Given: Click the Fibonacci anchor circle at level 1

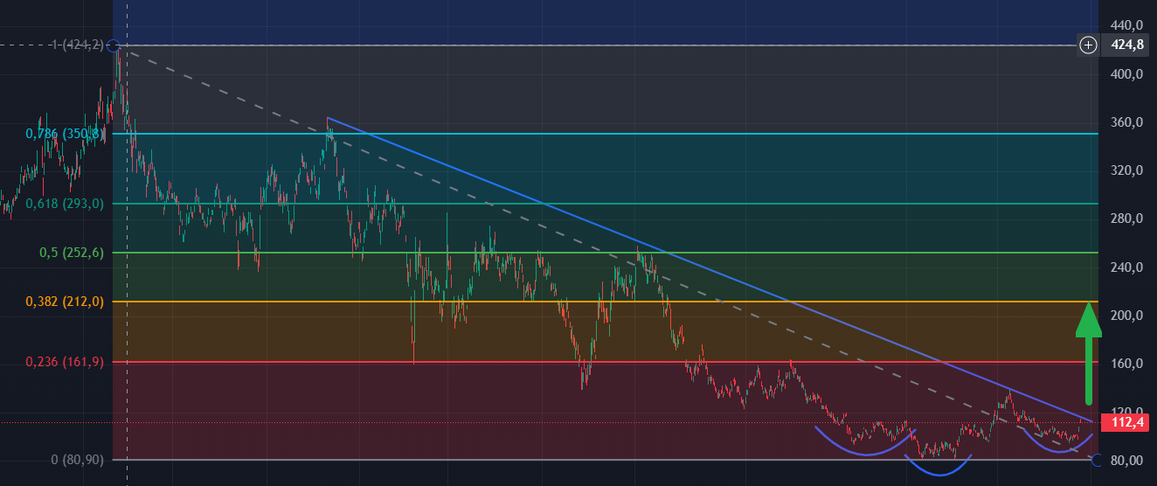Looking at the screenshot, I should pyautogui.click(x=113, y=45).
